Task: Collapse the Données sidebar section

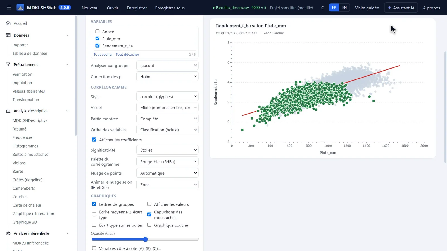Action: (x=67, y=35)
